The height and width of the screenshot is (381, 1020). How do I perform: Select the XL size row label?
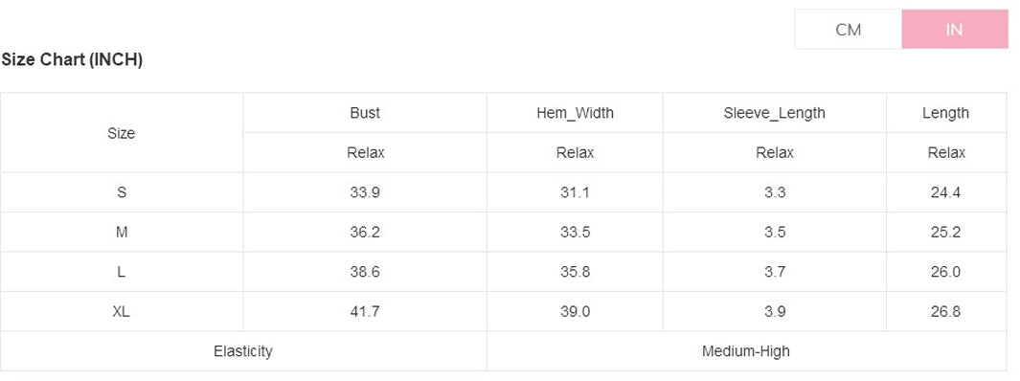121,312
